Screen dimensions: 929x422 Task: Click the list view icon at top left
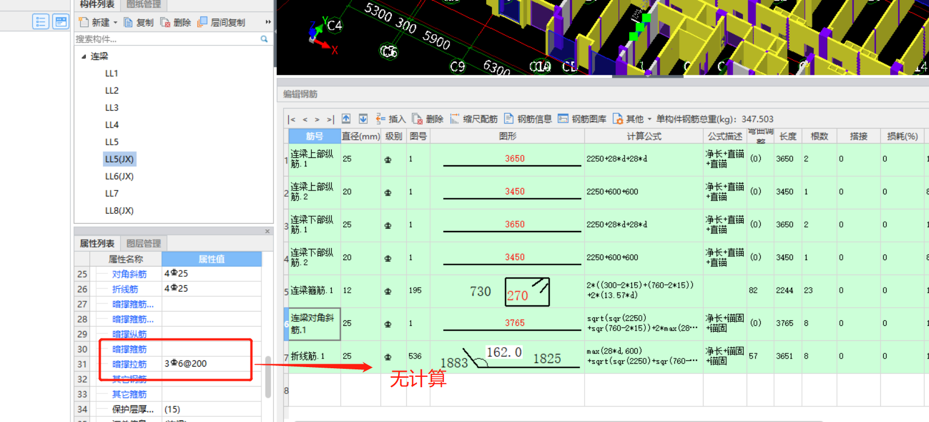point(41,22)
